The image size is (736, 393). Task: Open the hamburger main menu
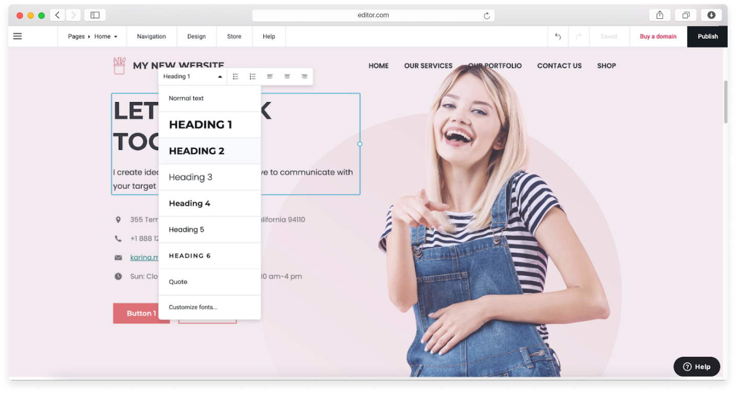pos(17,36)
